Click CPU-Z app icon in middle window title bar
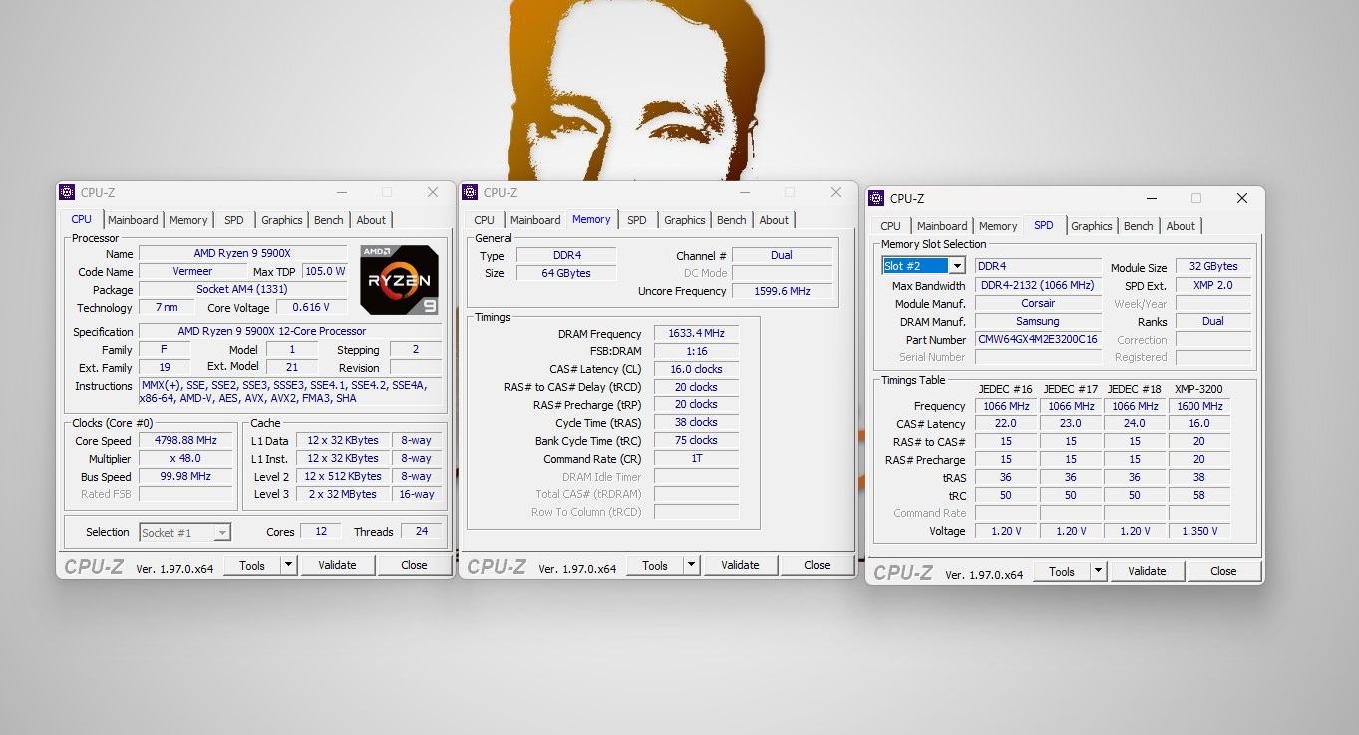1359x735 pixels. pyautogui.click(x=470, y=192)
